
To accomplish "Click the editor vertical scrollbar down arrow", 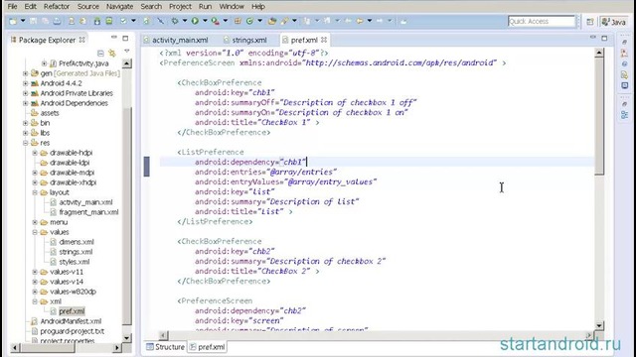I will point(599,325).
